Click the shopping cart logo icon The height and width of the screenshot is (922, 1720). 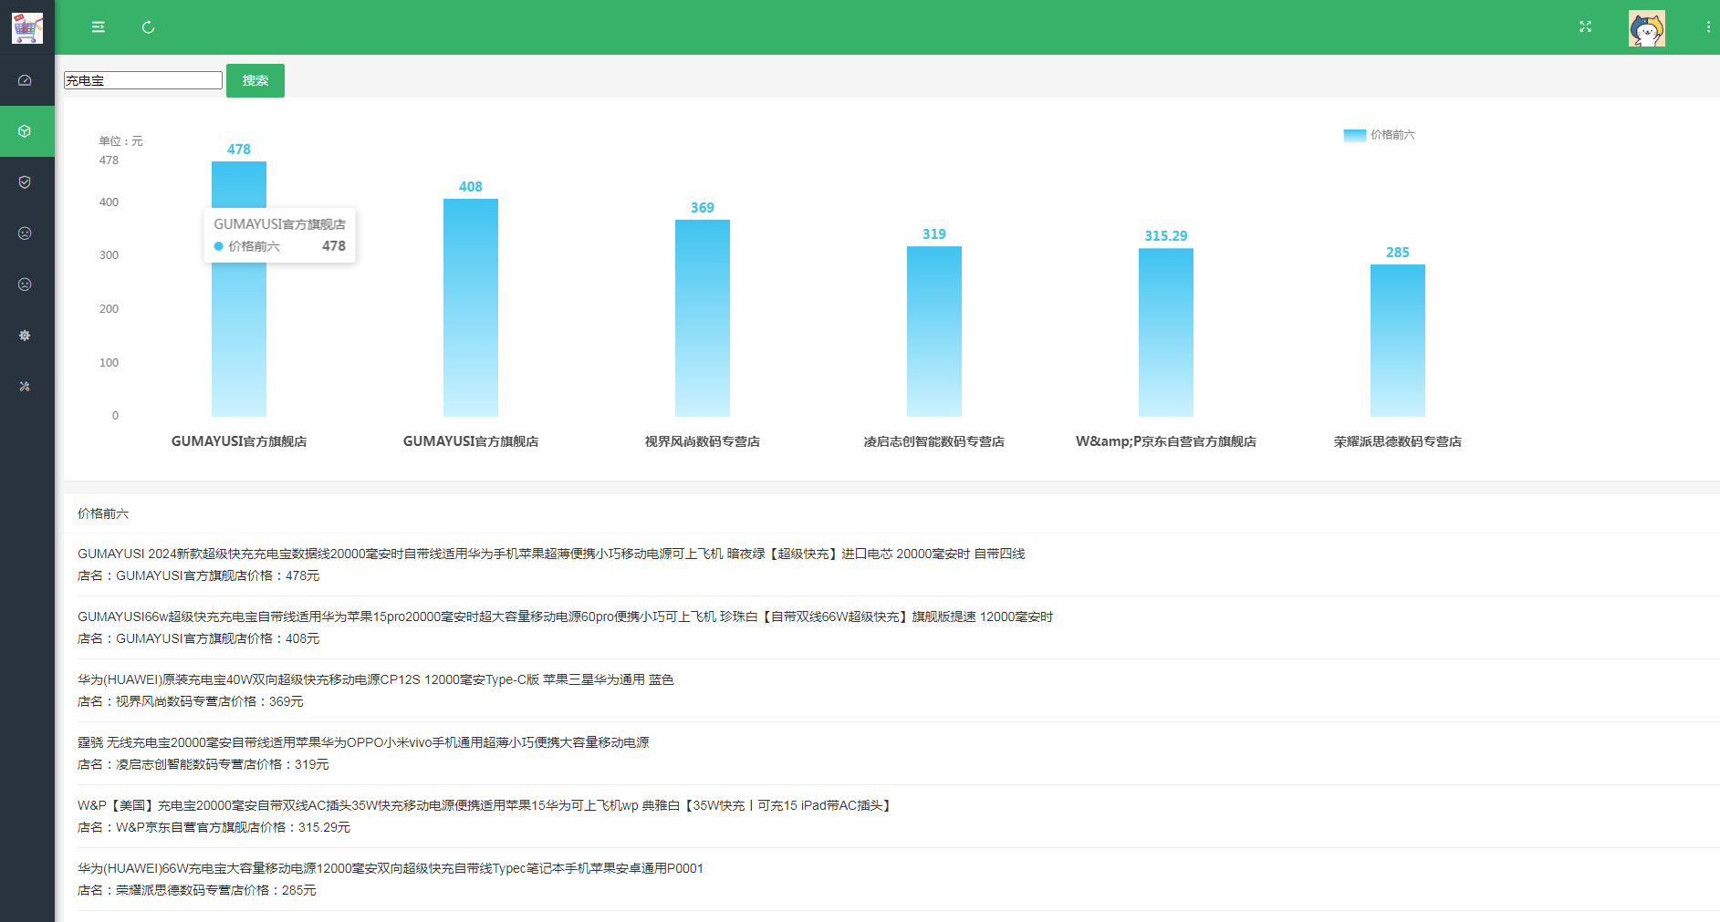tap(26, 27)
